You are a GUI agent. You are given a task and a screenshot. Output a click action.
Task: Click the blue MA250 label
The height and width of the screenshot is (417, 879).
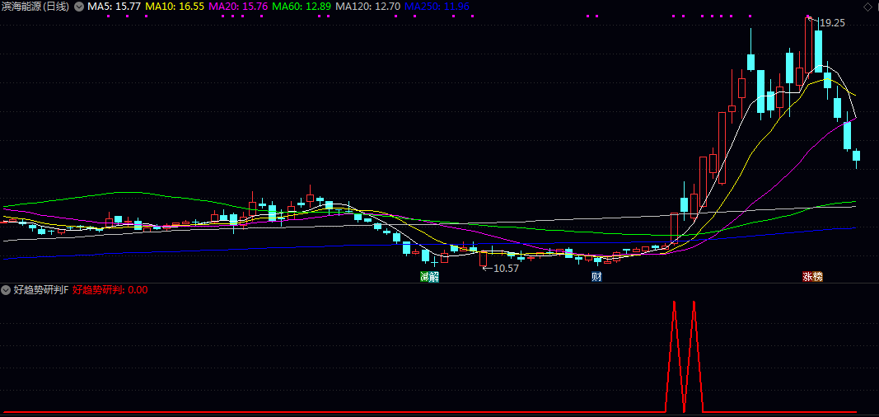(x=437, y=7)
